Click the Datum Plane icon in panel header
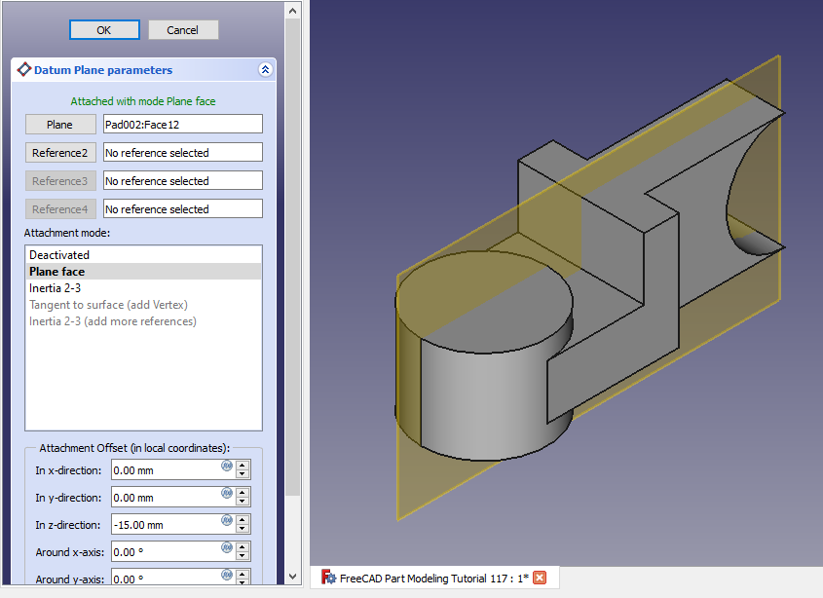This screenshot has width=823, height=598. pos(24,70)
